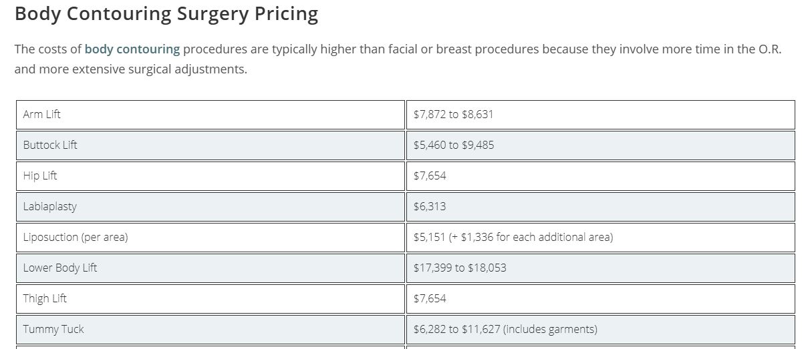The width and height of the screenshot is (810, 349).
Task: Select the Hip Lift table cell
Action: [x=211, y=176]
